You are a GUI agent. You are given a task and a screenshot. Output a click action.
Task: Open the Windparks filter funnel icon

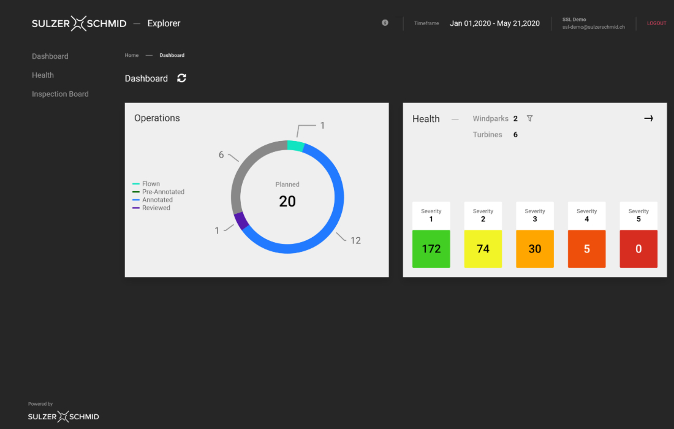(x=529, y=118)
